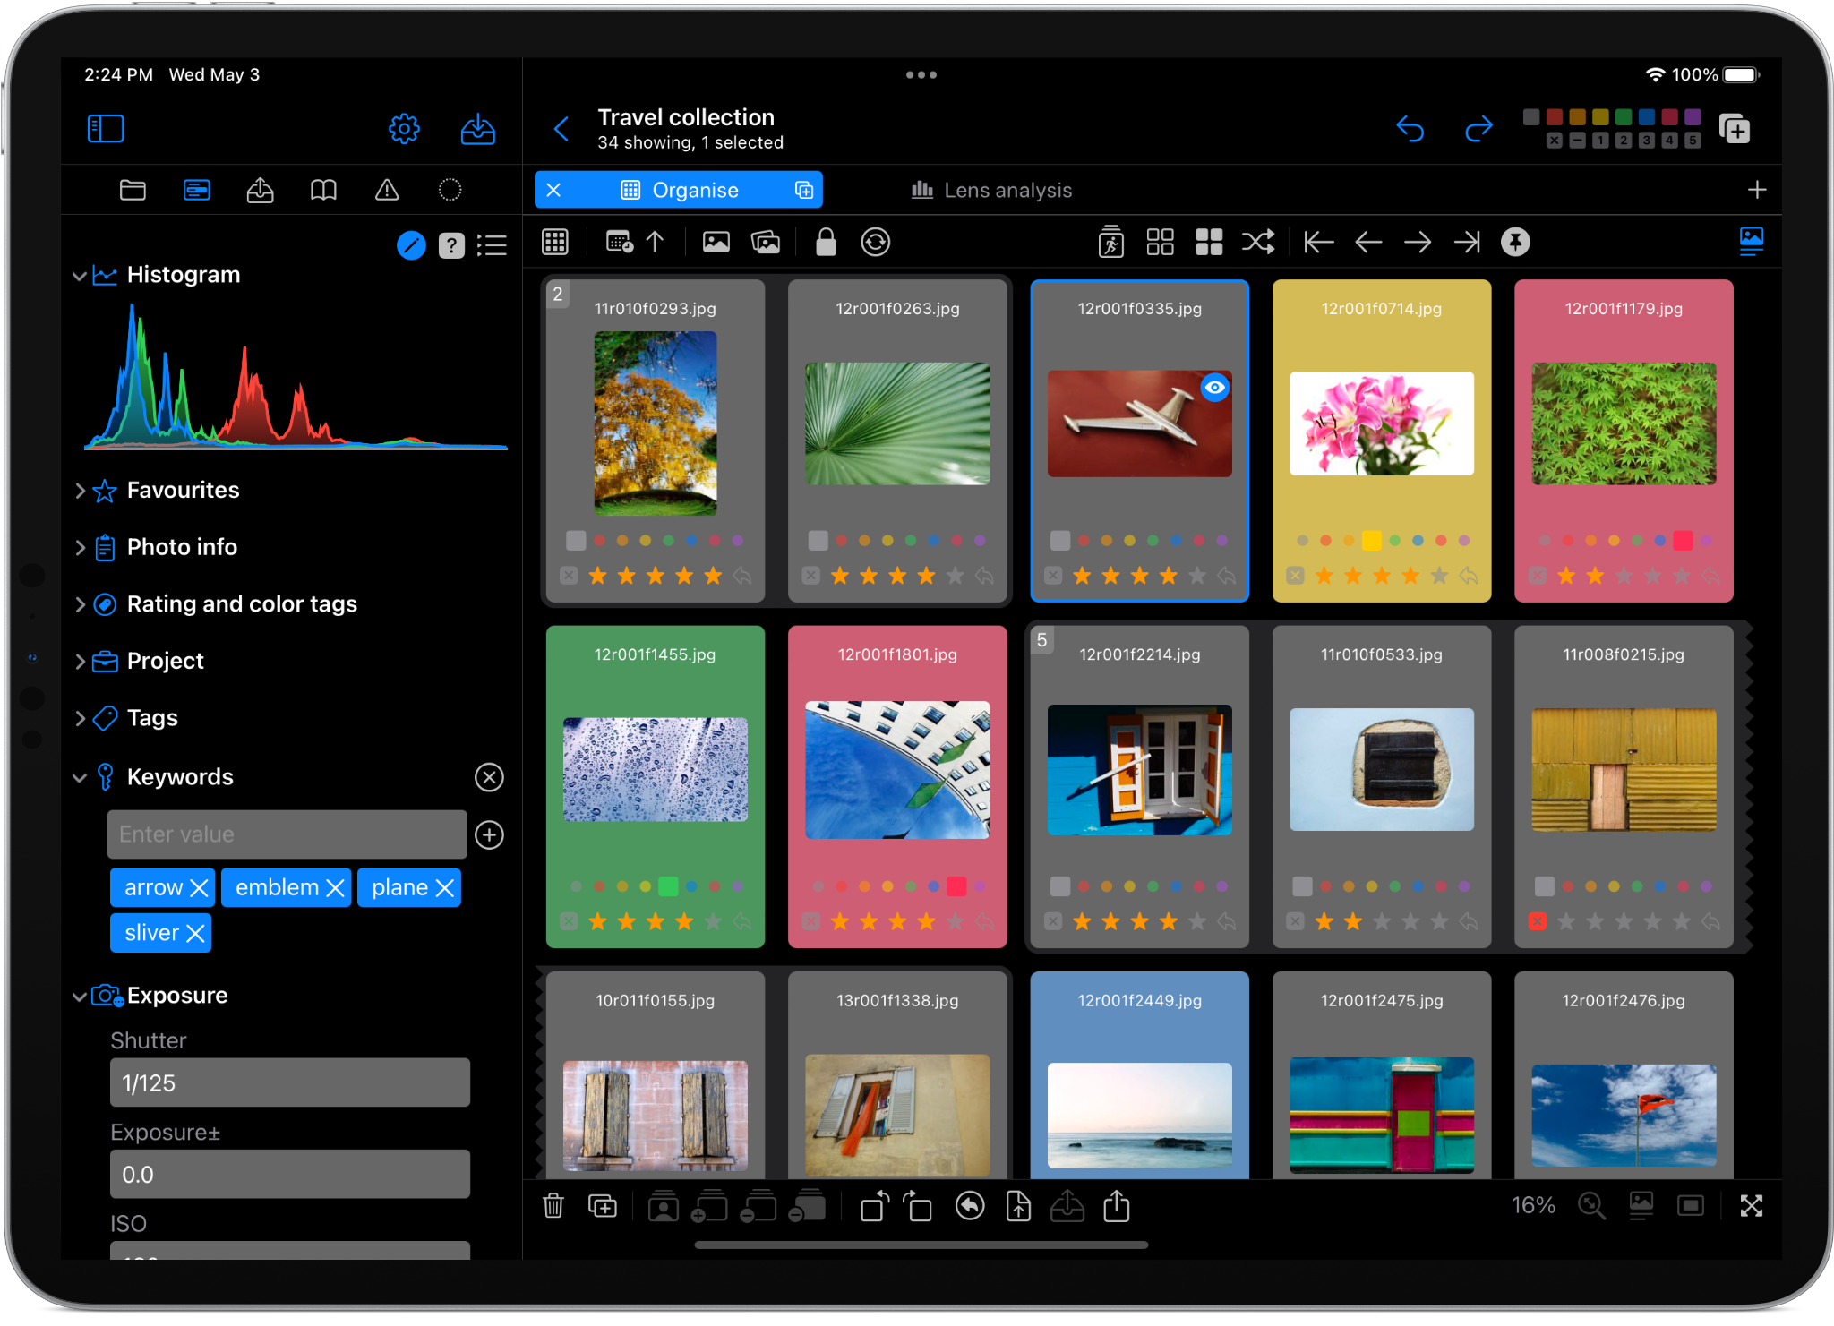Click the lock photos icon
Screen dimensions: 1834x1326
[x=825, y=241]
